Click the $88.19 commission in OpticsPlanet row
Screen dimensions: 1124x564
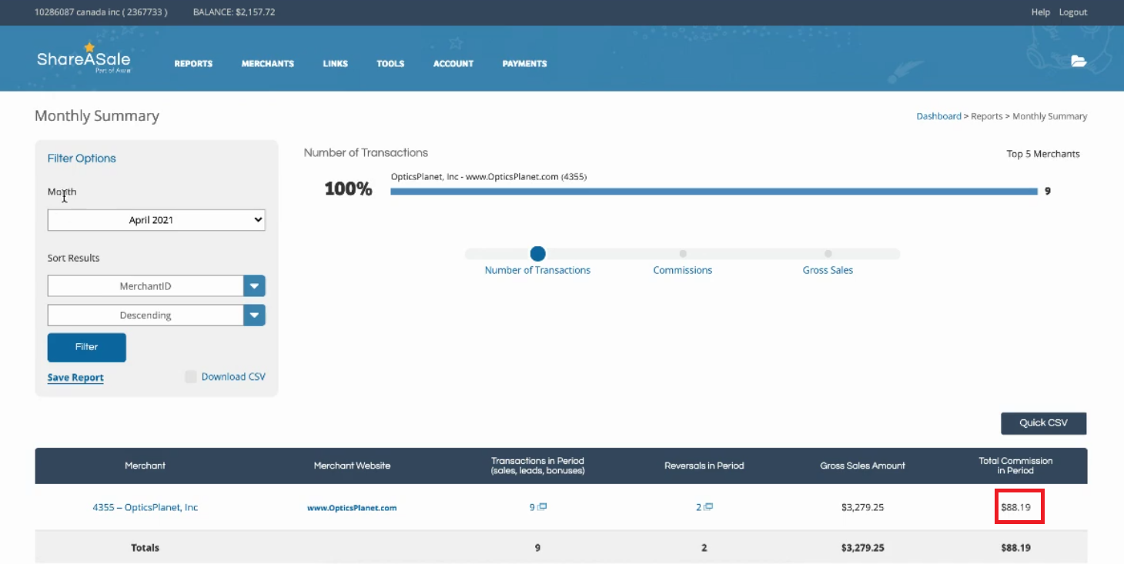click(x=1015, y=507)
